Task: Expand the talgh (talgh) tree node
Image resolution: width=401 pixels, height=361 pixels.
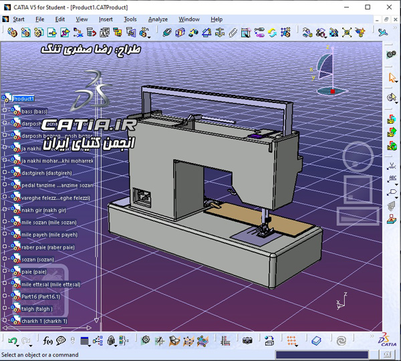Action: pos(5,308)
